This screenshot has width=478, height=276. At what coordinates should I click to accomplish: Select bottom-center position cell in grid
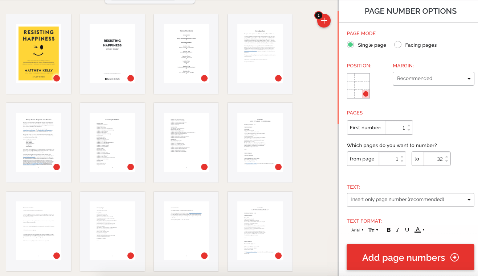[358, 94]
